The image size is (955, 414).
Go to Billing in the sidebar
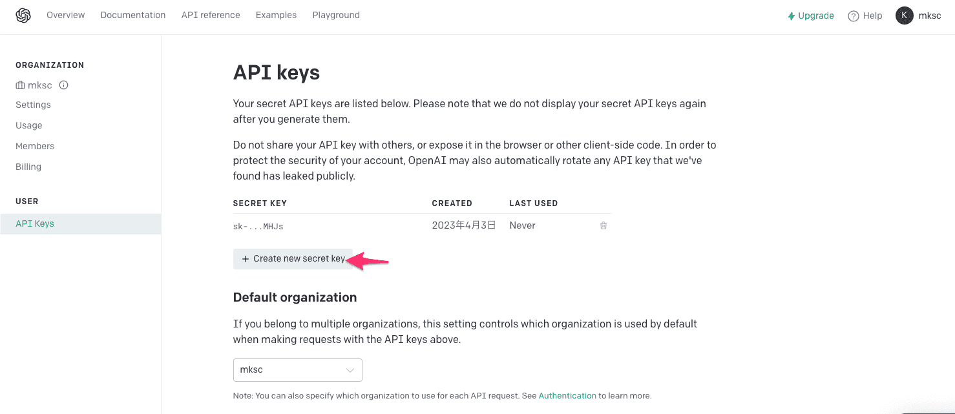tap(28, 167)
